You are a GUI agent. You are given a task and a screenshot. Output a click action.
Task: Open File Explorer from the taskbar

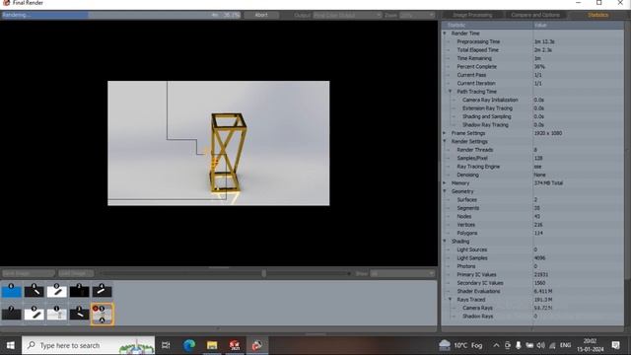click(212, 345)
